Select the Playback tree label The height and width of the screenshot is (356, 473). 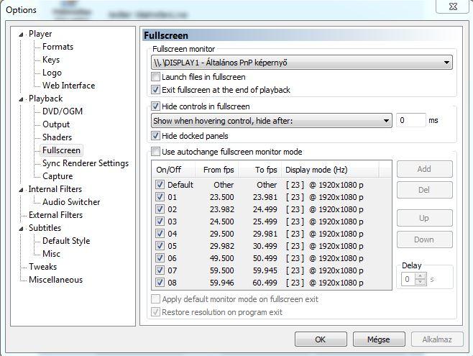pyautogui.click(x=45, y=99)
